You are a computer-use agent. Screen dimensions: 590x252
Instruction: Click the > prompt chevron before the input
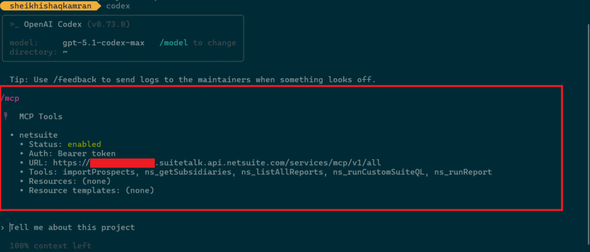[x=4, y=227]
